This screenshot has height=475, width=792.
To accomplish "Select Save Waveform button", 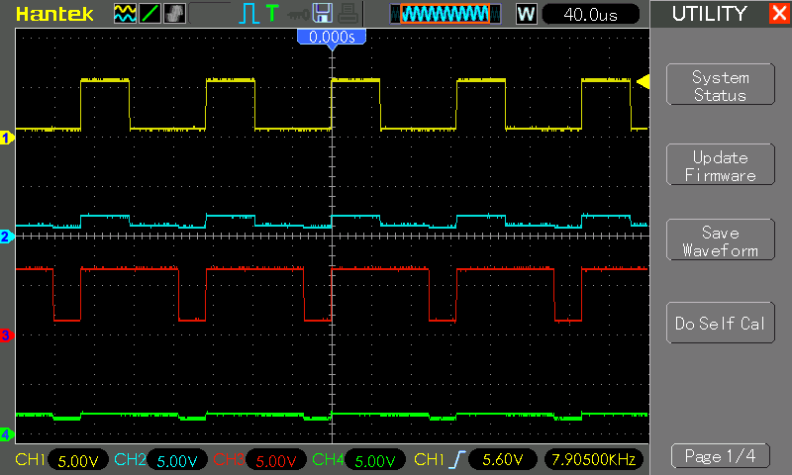I will click(721, 239).
